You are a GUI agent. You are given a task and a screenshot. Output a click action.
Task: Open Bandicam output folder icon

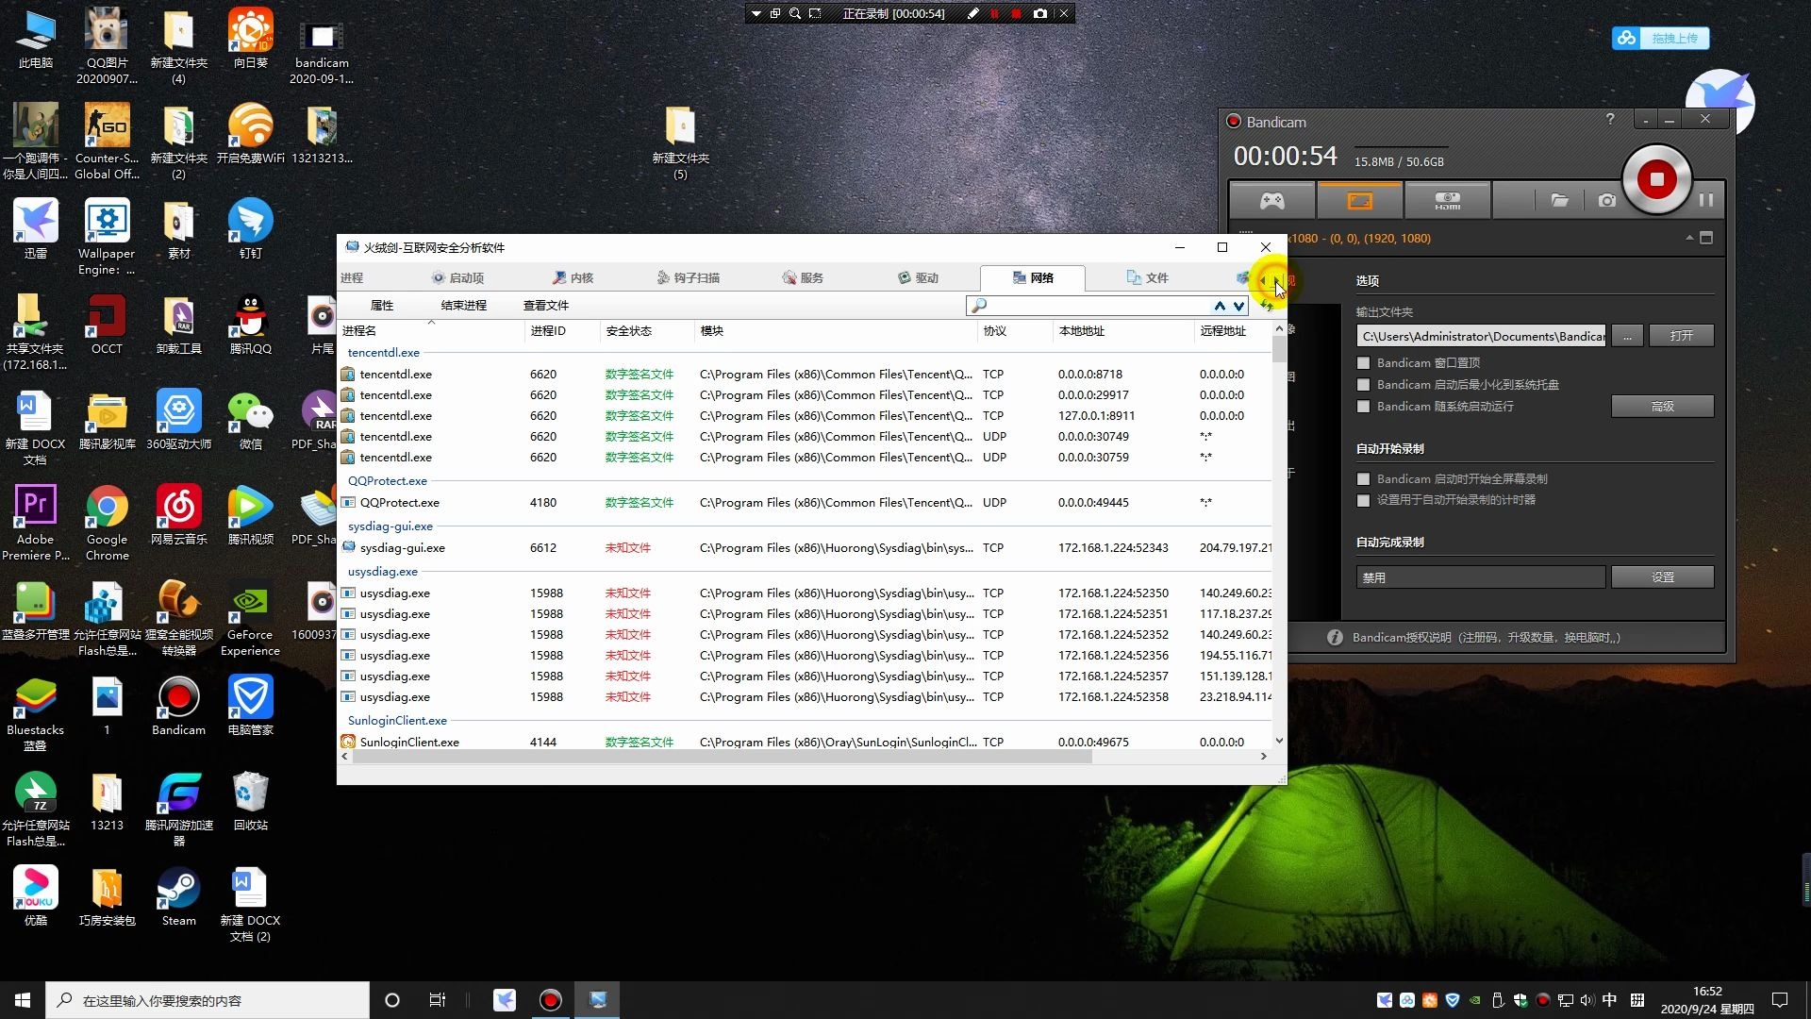[x=1559, y=200]
